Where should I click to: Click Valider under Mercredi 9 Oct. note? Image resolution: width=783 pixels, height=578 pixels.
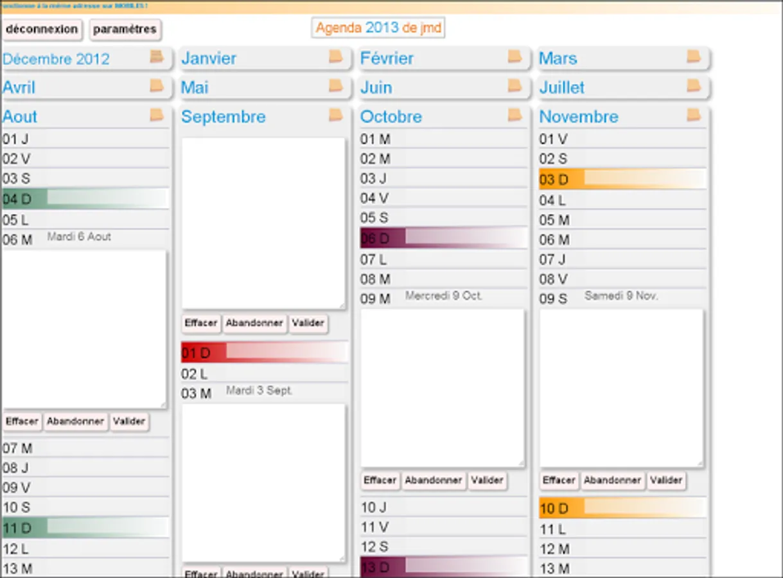[488, 481]
